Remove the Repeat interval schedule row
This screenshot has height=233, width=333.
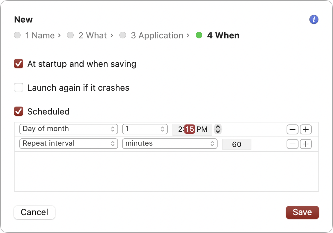click(x=293, y=144)
